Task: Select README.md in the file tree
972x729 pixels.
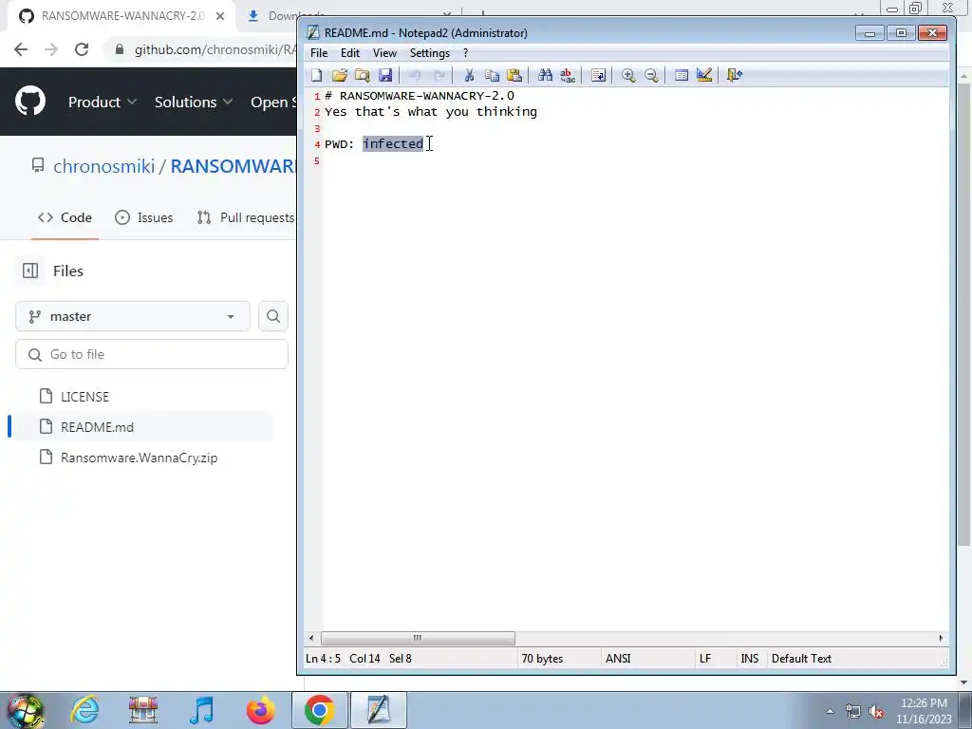Action: point(98,427)
